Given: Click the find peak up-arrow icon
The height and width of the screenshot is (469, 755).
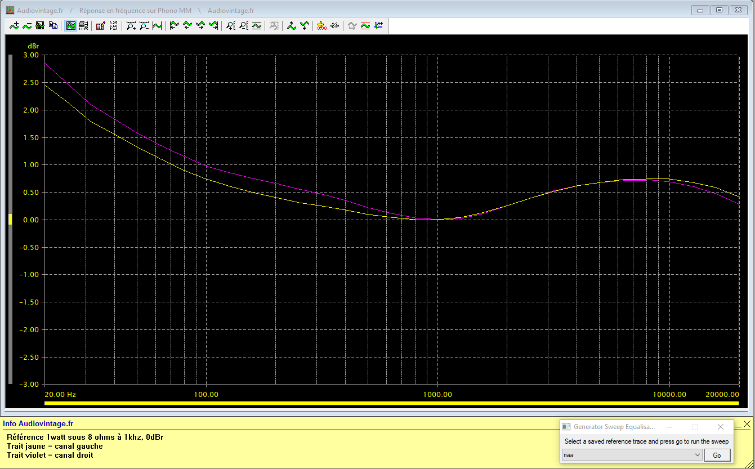Looking at the screenshot, I should tap(292, 25).
